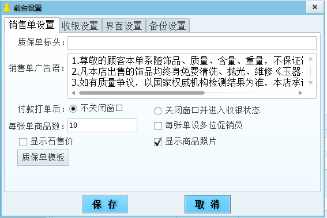Select the 不关闭窗口 radio option
The width and height of the screenshot is (327, 218).
(73, 109)
